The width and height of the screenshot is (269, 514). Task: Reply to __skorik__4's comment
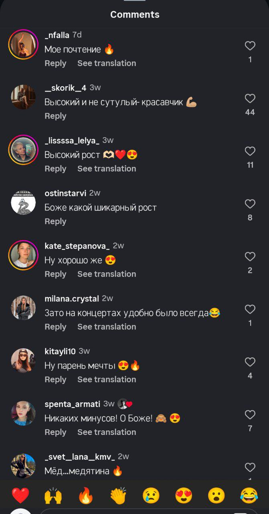[x=55, y=116]
